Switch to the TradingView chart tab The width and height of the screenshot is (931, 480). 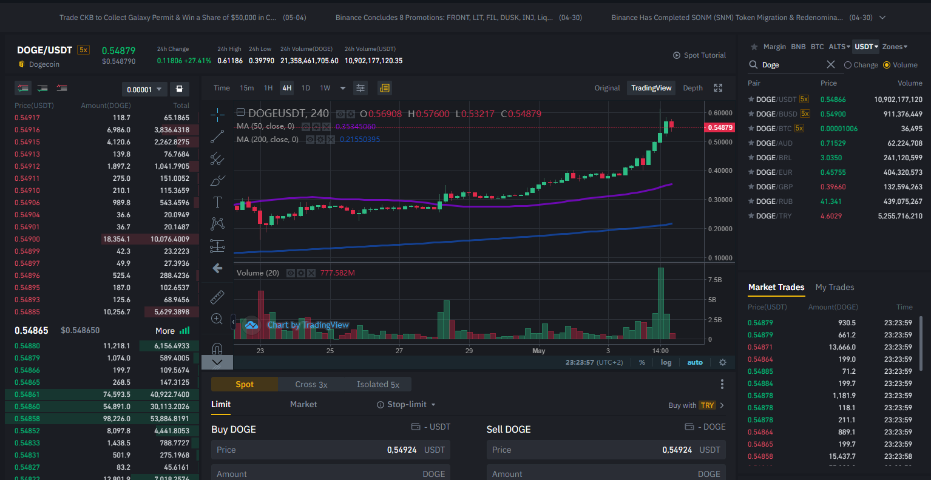pos(651,88)
